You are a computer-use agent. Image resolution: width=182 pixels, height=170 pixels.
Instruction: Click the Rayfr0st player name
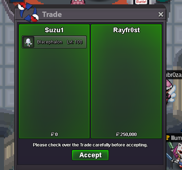[126, 30]
